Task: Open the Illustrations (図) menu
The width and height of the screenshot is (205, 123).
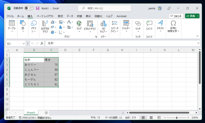Action: click(23, 26)
